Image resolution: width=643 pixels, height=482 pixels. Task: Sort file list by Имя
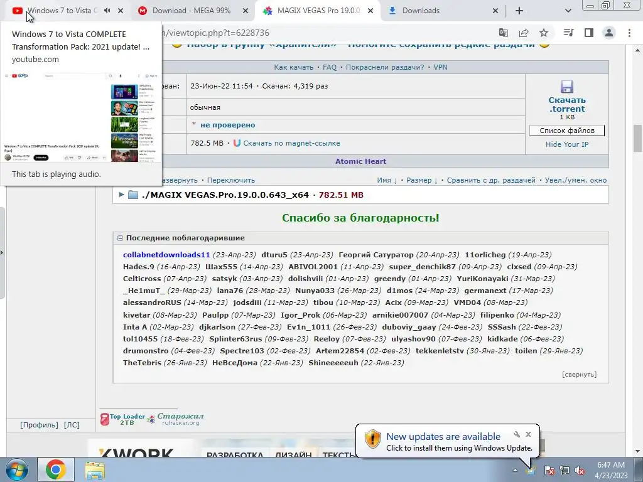[x=387, y=180]
